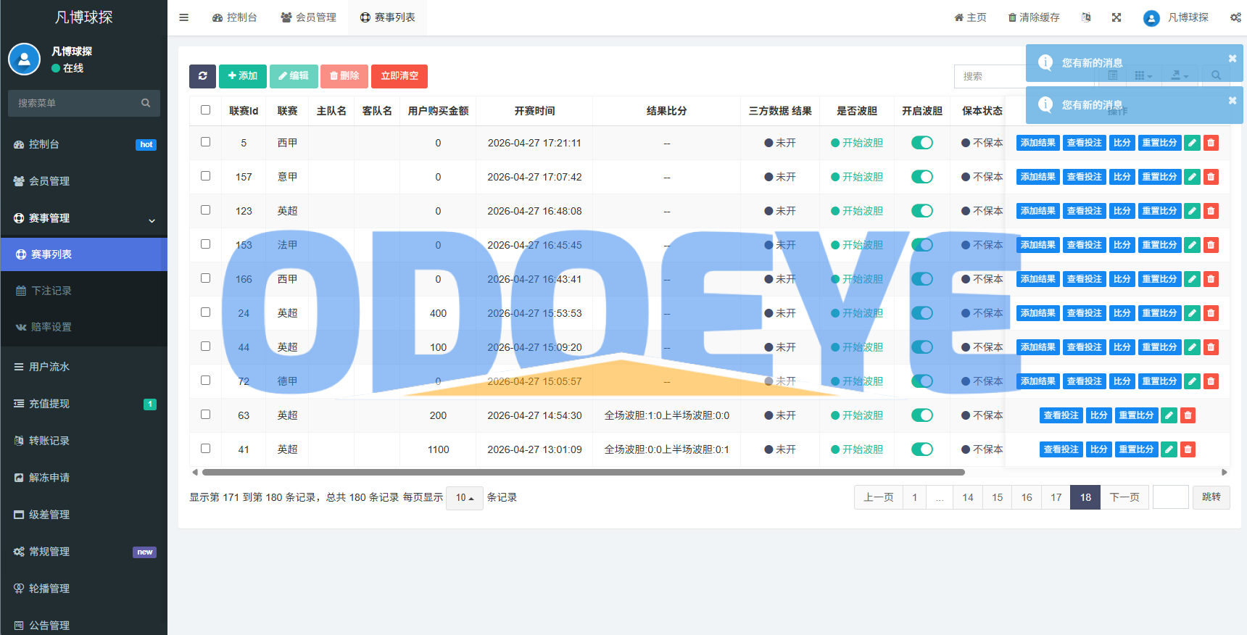Click the green 添加 button
This screenshot has height=635, width=1247.
point(243,76)
